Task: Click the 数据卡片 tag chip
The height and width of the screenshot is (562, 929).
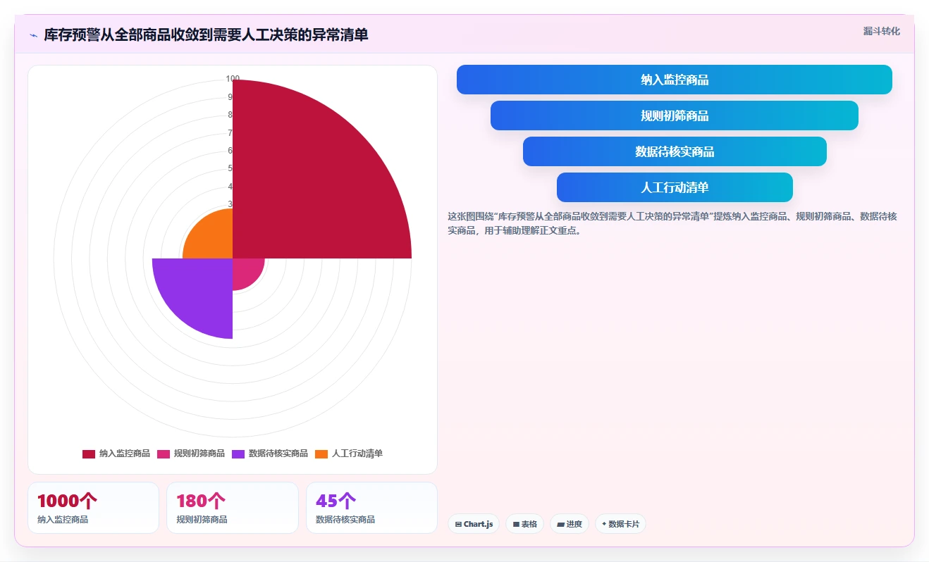Action: click(620, 524)
